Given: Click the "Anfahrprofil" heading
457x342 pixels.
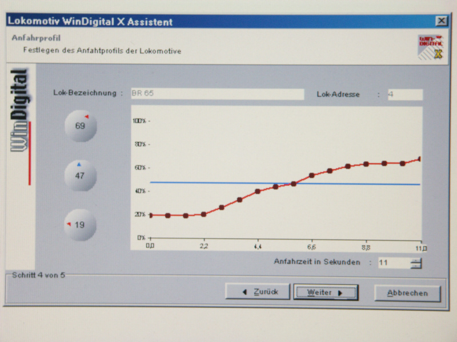Looking at the screenshot, I should point(36,38).
